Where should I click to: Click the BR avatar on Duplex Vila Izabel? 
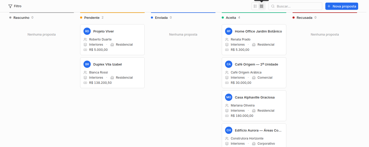point(87,64)
